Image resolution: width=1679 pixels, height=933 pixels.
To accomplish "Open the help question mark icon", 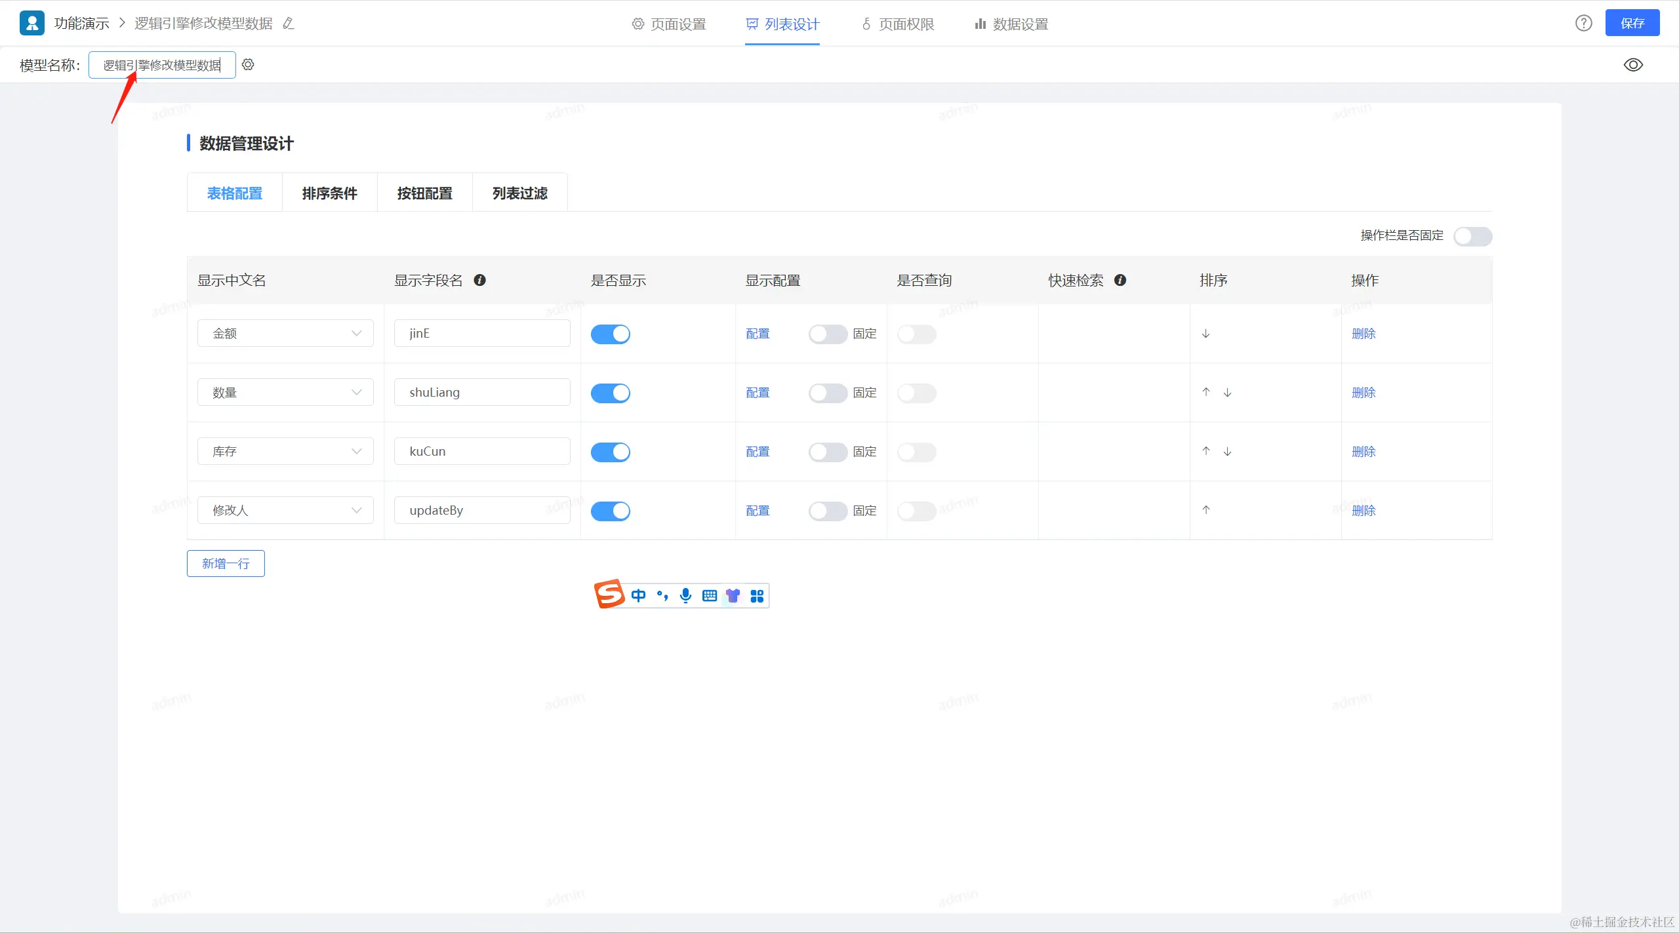I will pos(1583,24).
